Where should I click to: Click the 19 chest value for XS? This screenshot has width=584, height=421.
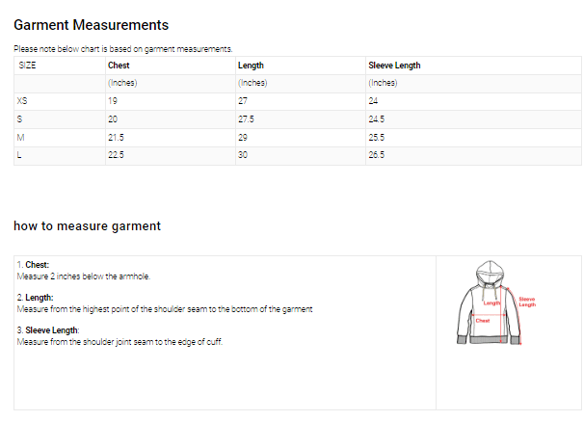[113, 100]
